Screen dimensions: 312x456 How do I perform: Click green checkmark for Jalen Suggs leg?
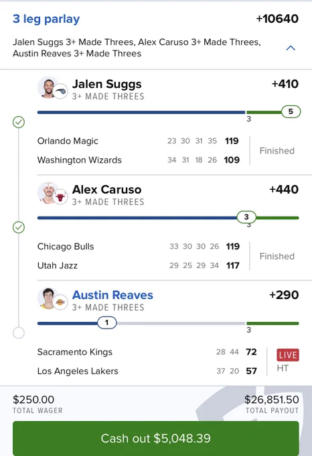click(19, 122)
